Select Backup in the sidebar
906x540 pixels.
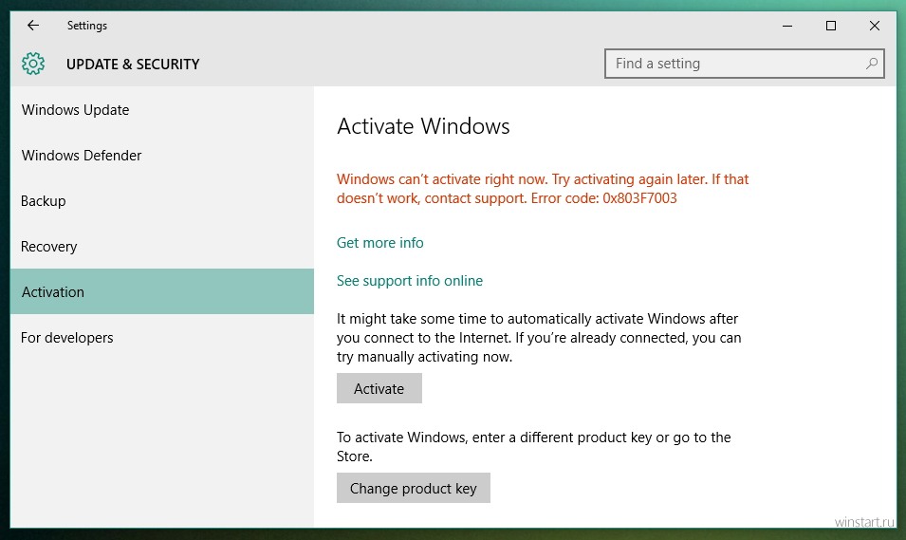162,201
